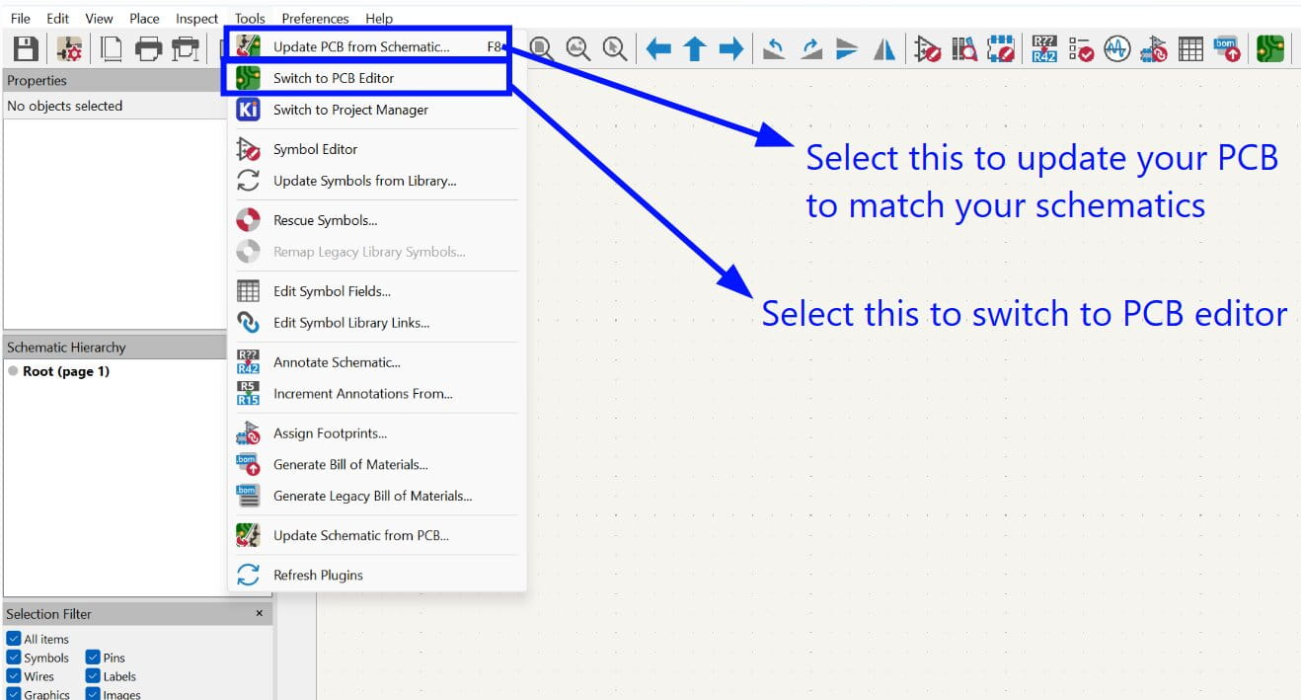Image resolution: width=1301 pixels, height=700 pixels.
Task: Click the Save toolbar icon
Action: (x=25, y=48)
